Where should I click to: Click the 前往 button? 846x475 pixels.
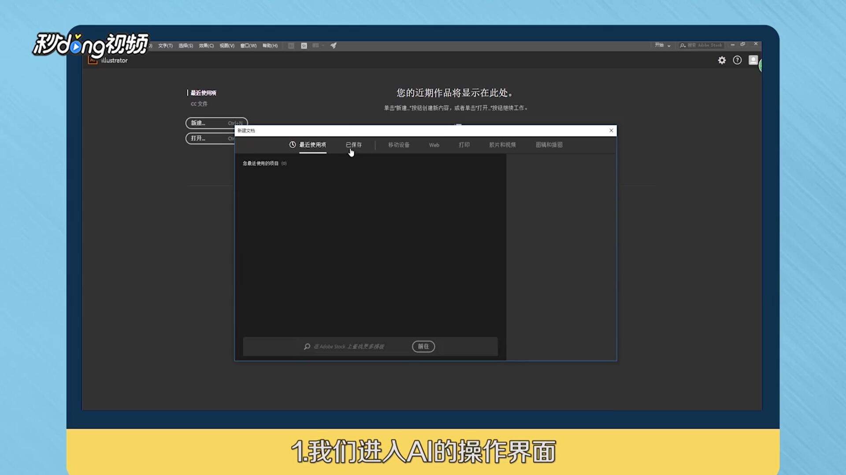(423, 347)
